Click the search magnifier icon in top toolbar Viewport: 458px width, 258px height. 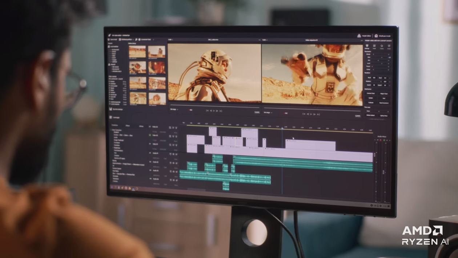(136, 40)
